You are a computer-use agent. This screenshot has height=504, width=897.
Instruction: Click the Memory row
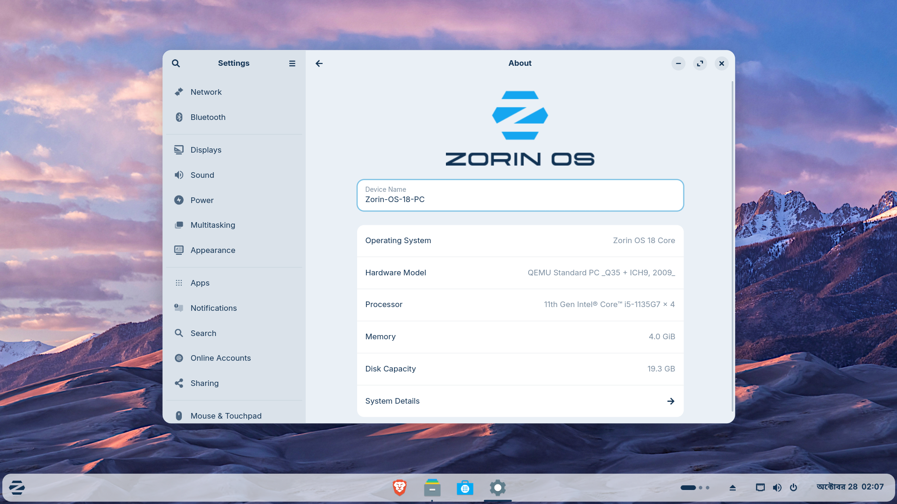[x=520, y=337]
